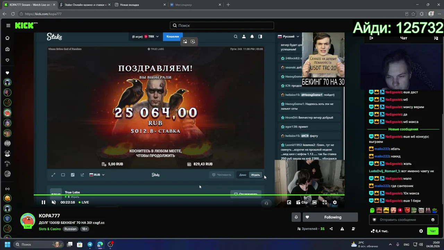Switch to the Мессенджер tab
444x250 pixels.
[x=195, y=5]
